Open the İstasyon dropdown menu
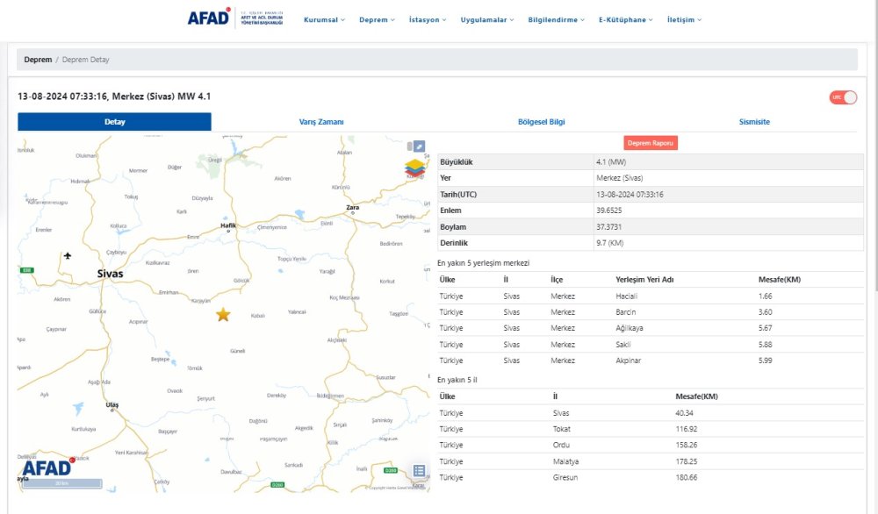This screenshot has height=514, width=878. click(428, 19)
